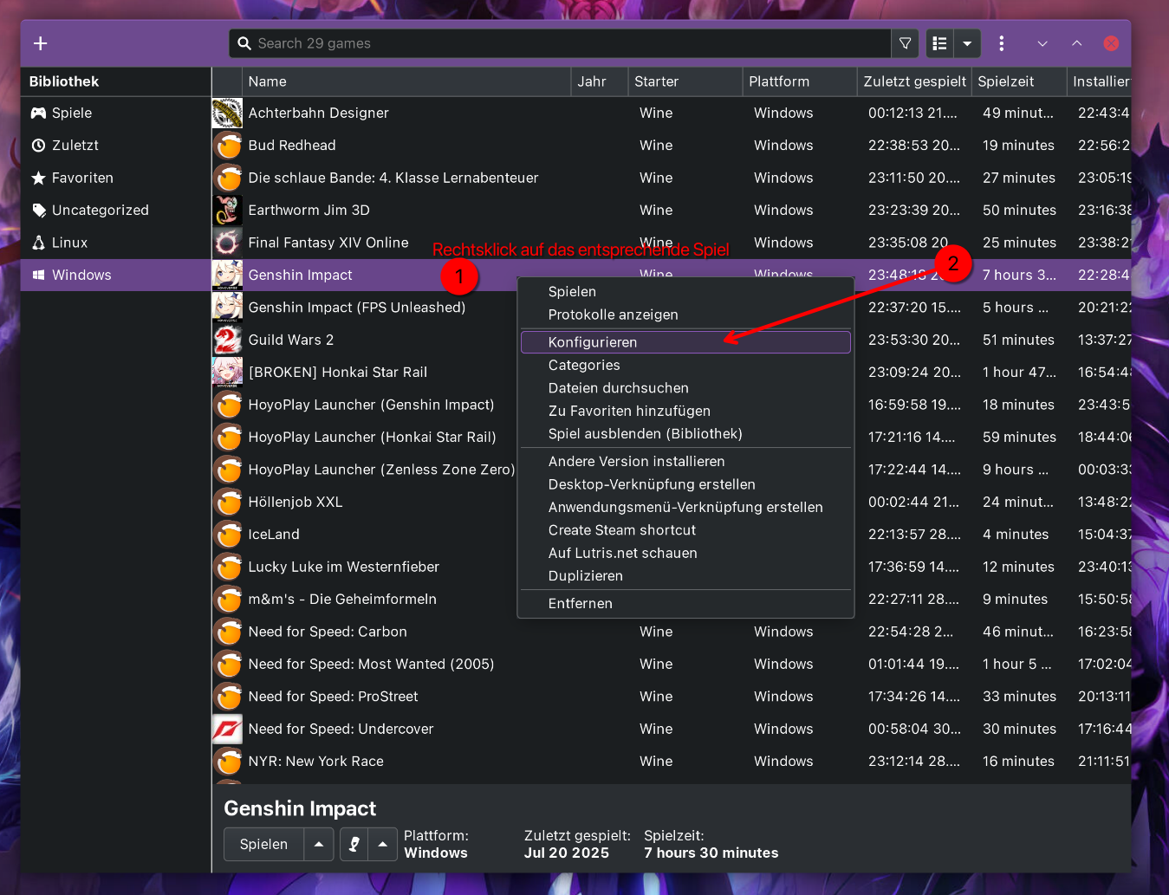This screenshot has height=895, width=1169.
Task: Focus the Search 29 games field
Action: coord(560,43)
